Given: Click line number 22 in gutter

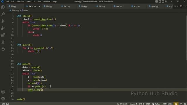Looking at the screenshot, I should 12,74.
